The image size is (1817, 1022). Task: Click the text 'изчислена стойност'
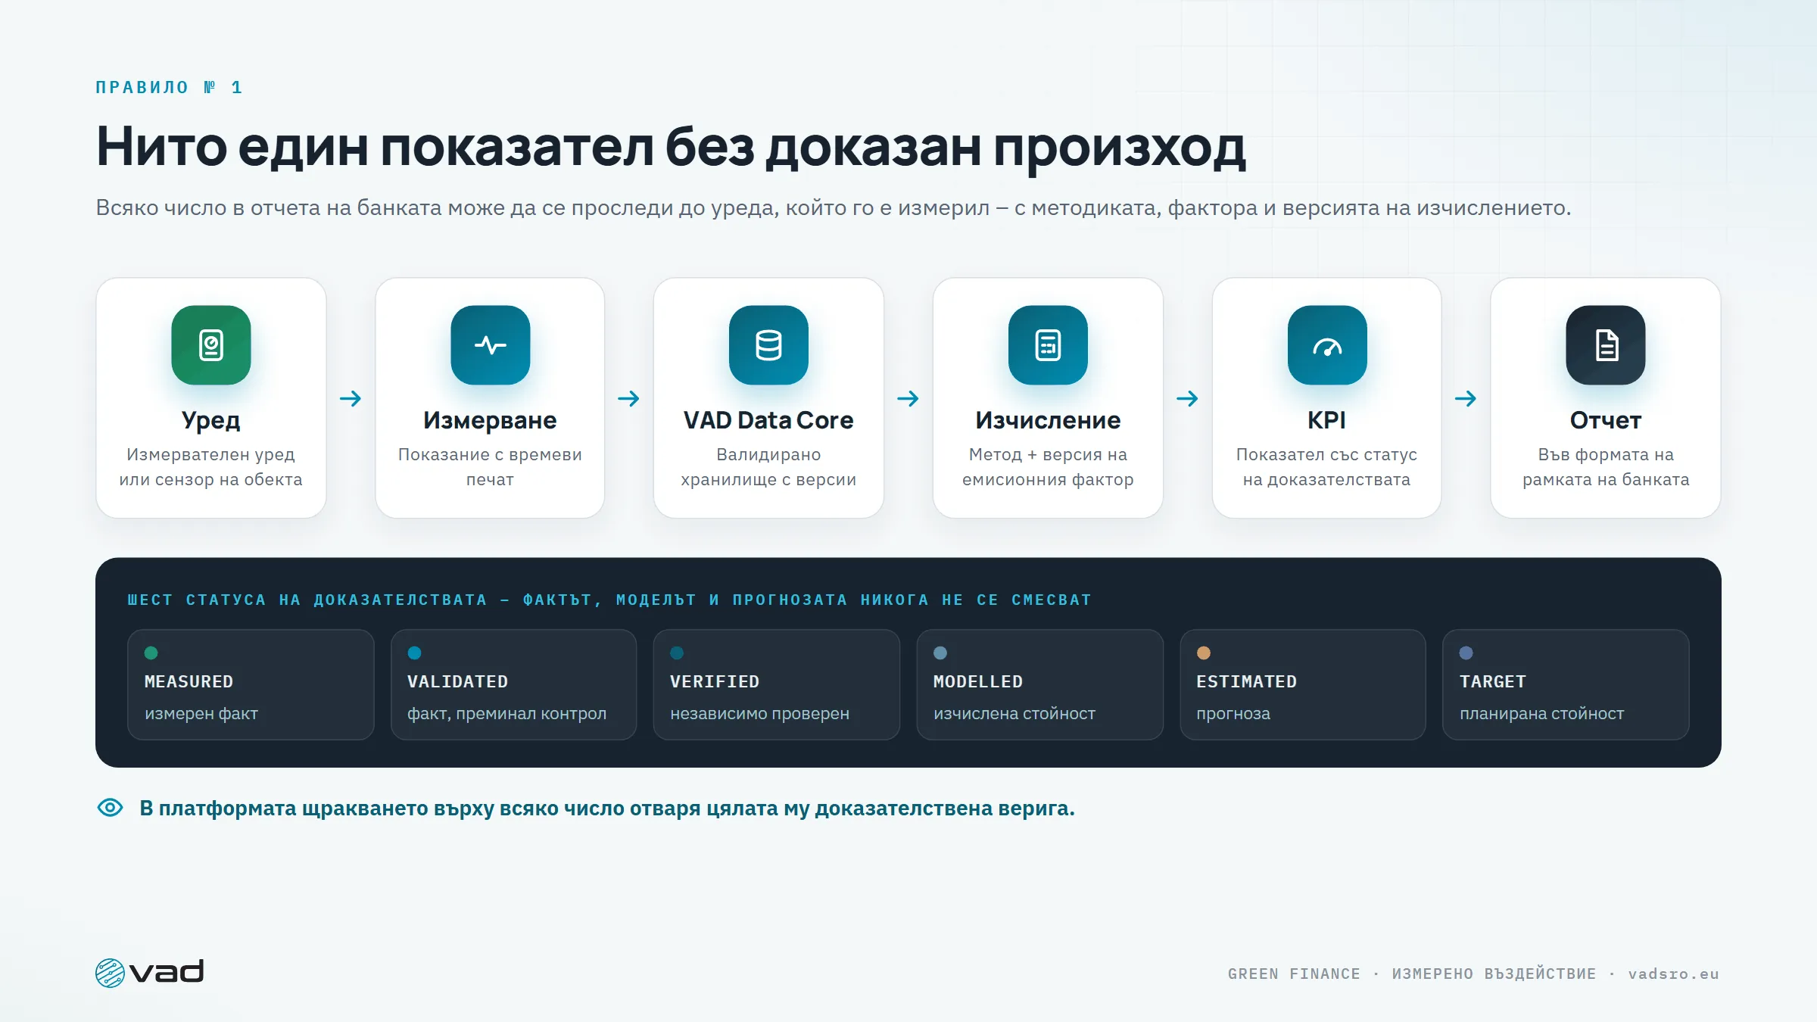click(1014, 714)
